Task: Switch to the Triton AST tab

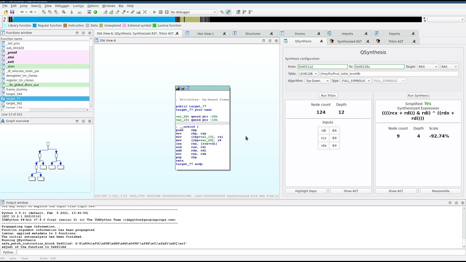Action: (396, 41)
